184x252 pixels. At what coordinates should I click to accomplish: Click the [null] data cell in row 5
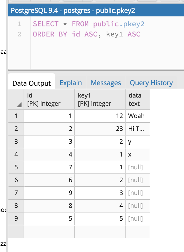137,167
